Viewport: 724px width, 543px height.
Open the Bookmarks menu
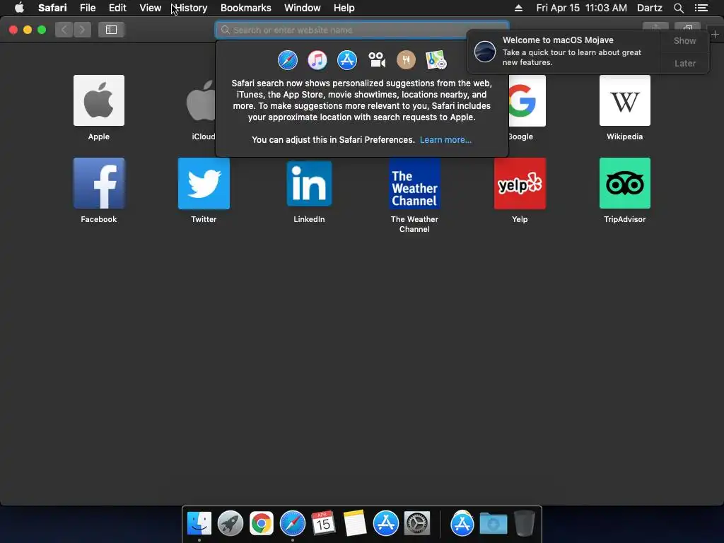point(245,8)
